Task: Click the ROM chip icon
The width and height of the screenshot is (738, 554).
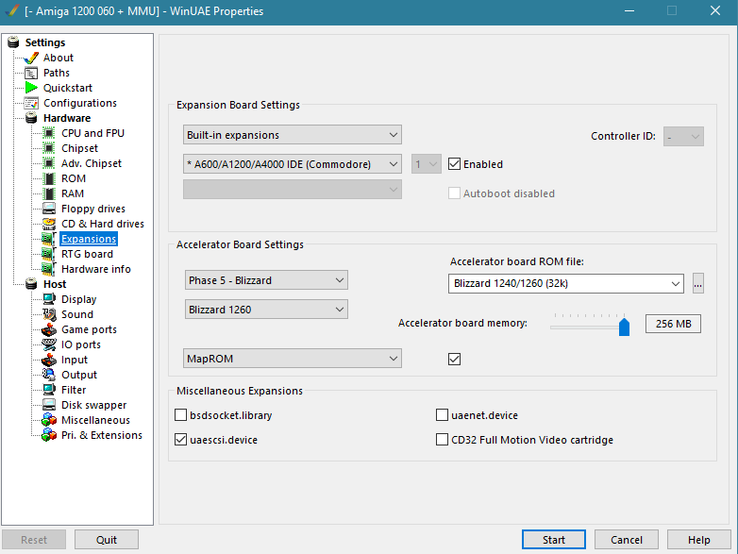Action: click(x=49, y=178)
